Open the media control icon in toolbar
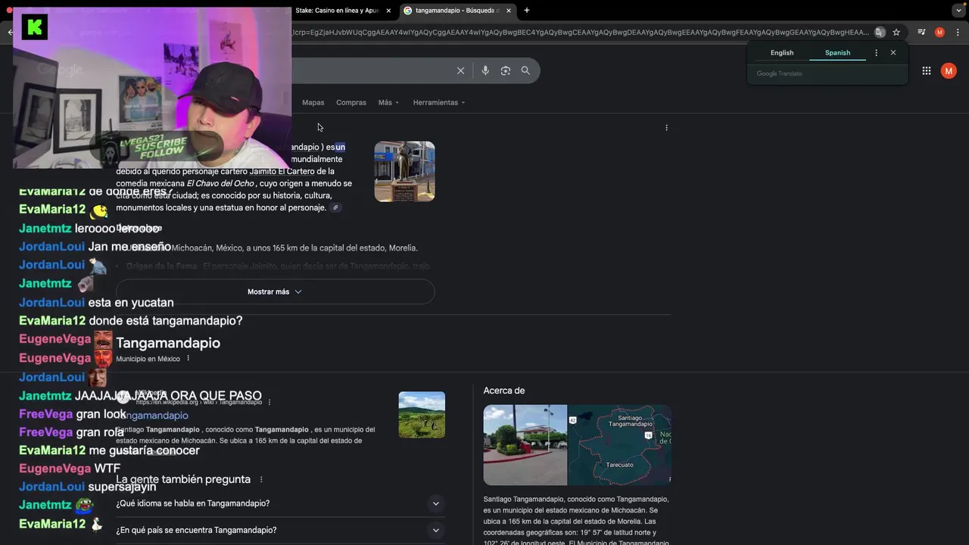969x545 pixels. (921, 33)
